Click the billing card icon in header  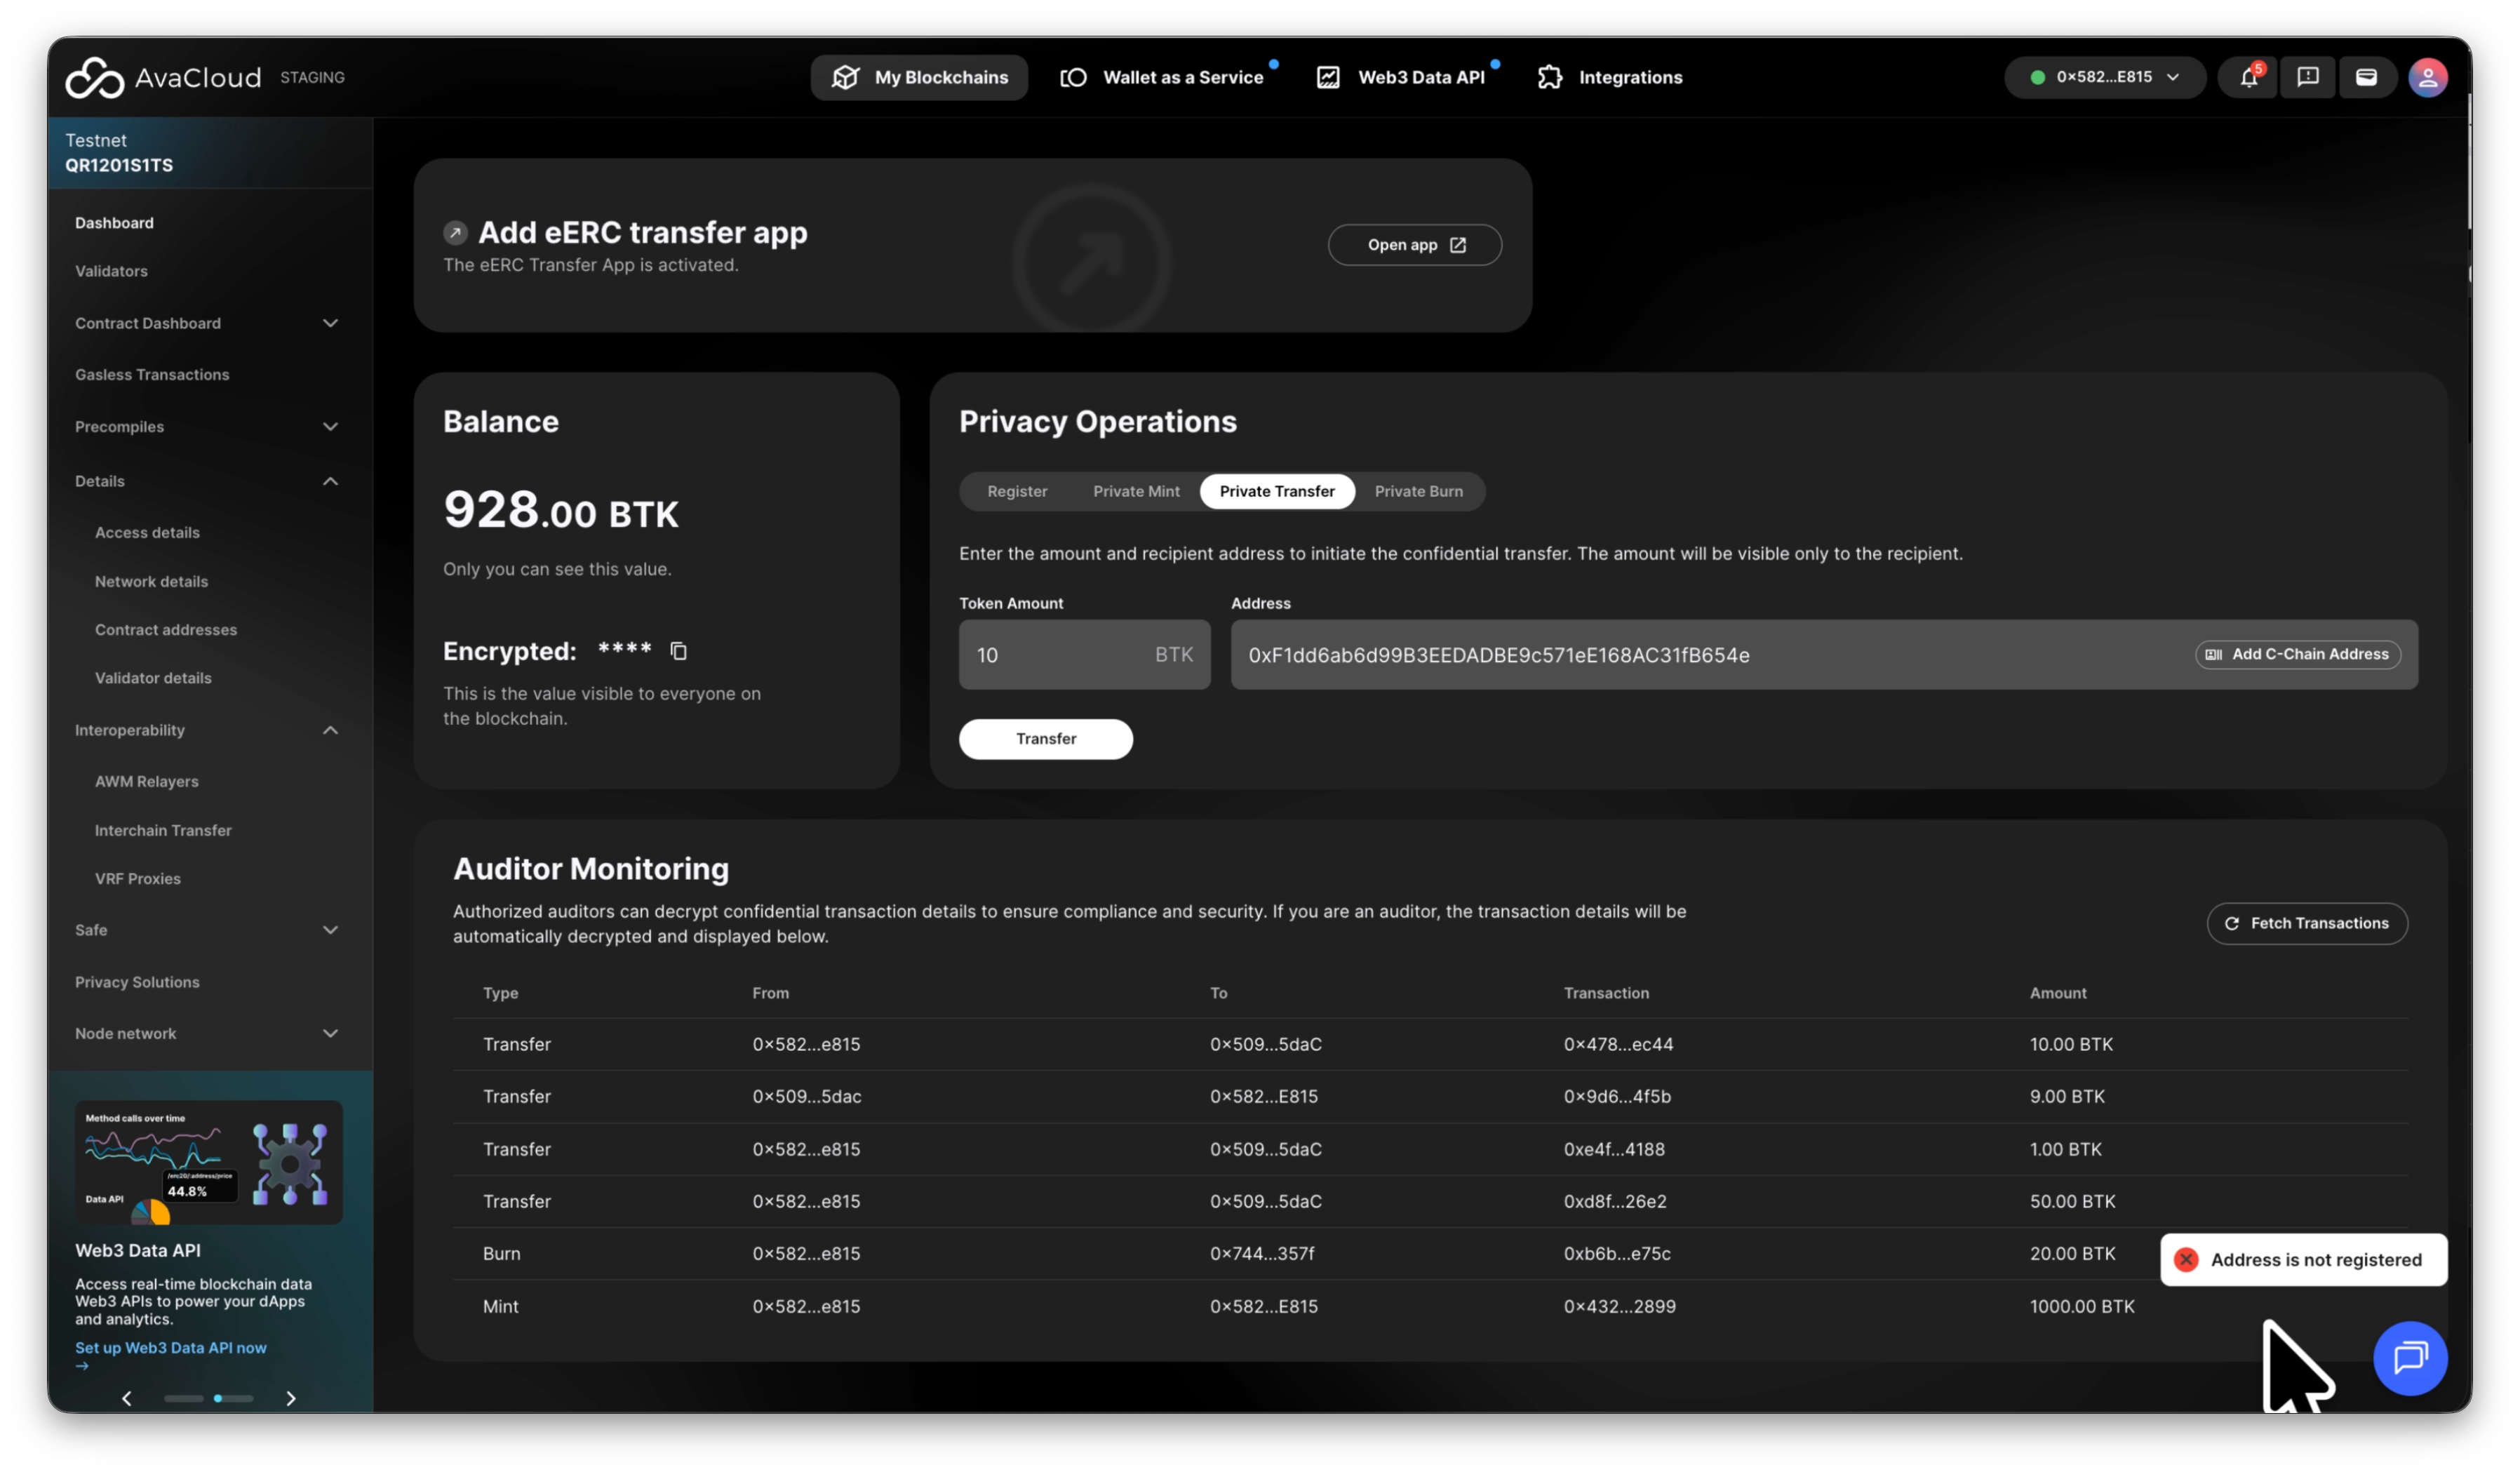tap(2366, 77)
